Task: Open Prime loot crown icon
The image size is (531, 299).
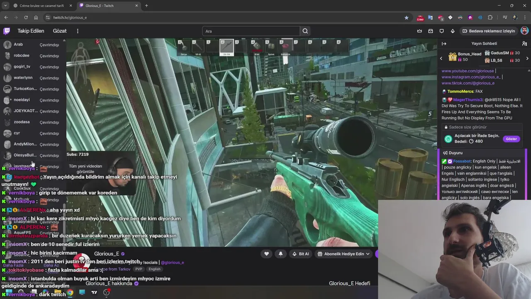Action: [x=419, y=31]
